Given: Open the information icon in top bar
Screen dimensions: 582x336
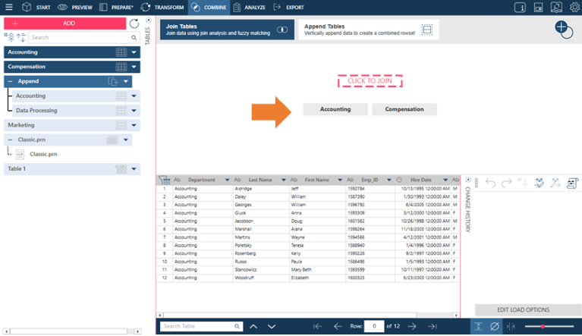Looking at the screenshot, I should 520,8.
